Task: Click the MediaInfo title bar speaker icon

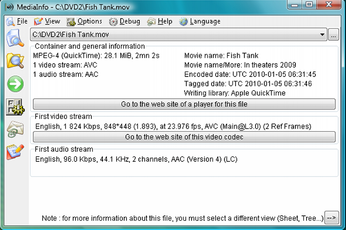Action: pos(9,7)
